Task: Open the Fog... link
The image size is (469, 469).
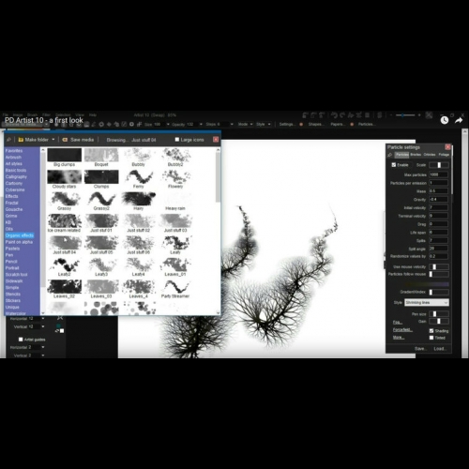Action: point(398,322)
